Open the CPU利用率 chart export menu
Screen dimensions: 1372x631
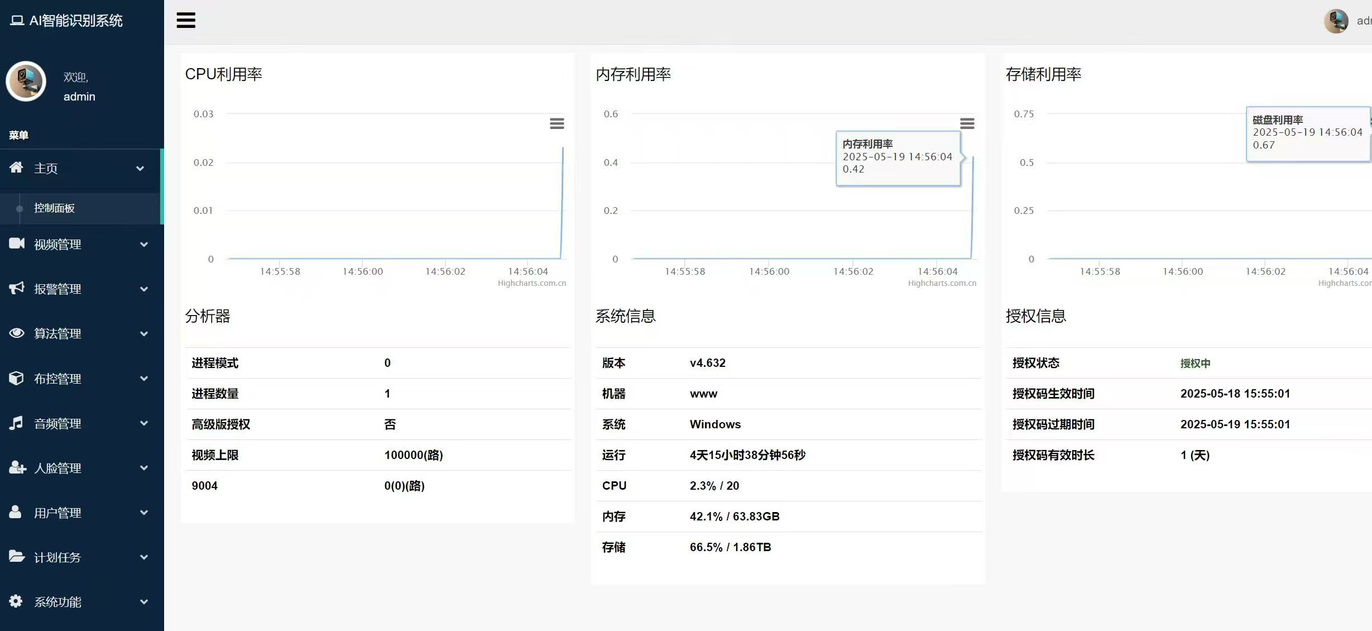[557, 123]
